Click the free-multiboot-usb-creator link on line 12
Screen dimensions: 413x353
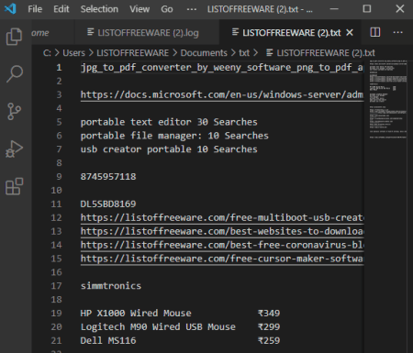pos(222,217)
